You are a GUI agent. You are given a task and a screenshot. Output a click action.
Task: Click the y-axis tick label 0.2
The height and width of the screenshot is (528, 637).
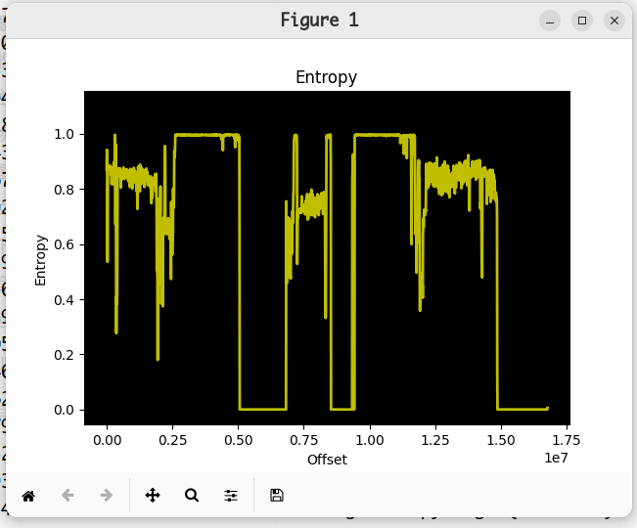tap(64, 355)
